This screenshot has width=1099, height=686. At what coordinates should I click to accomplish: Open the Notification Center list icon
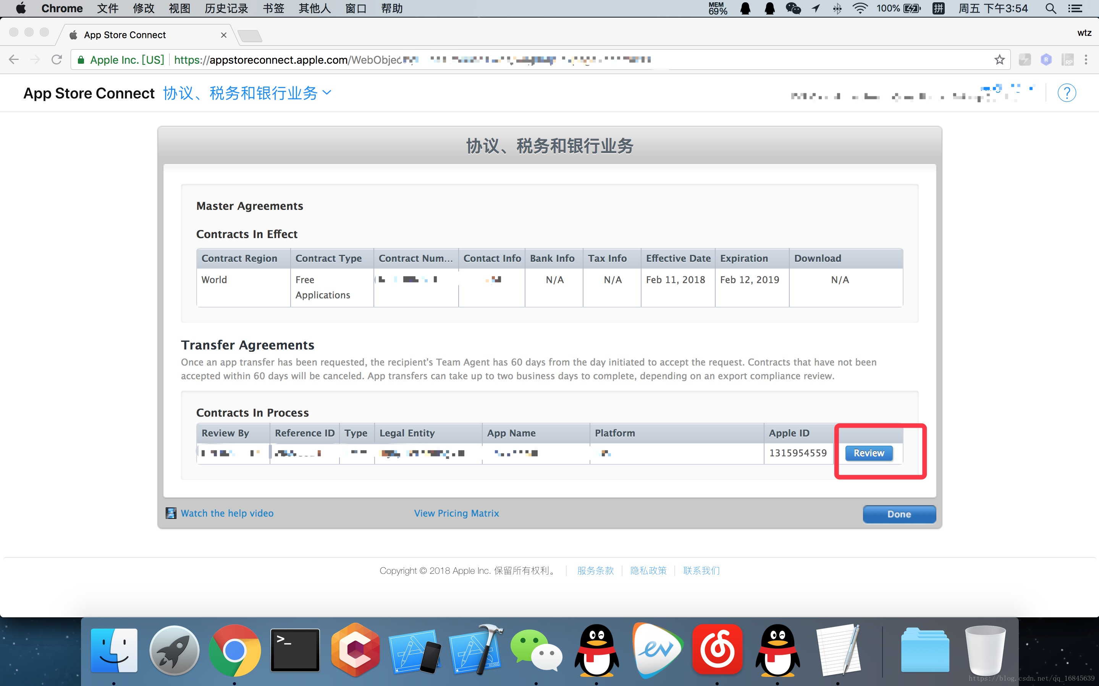click(1075, 8)
